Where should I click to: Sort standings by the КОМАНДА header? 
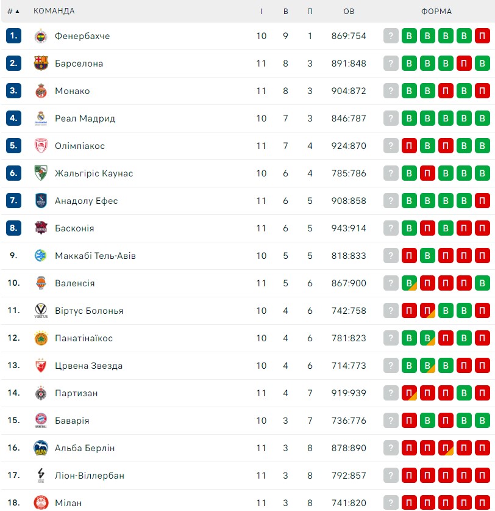point(54,11)
